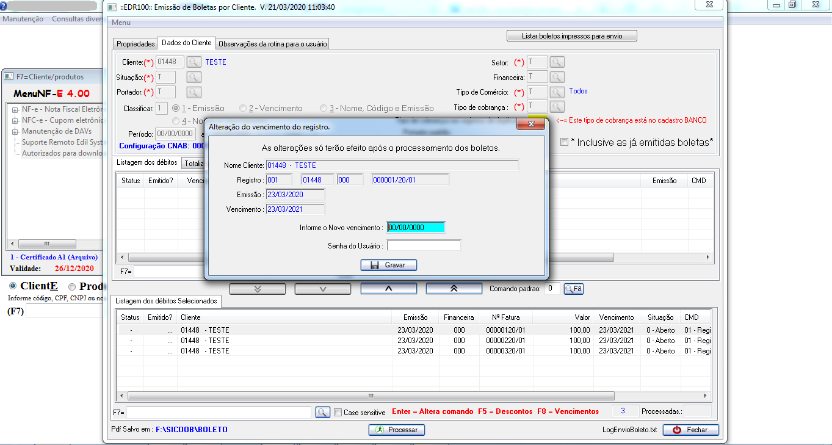Screen dimensions: 832x445
Task: Click the lookup icon beside Situação field
Action: 194,77
